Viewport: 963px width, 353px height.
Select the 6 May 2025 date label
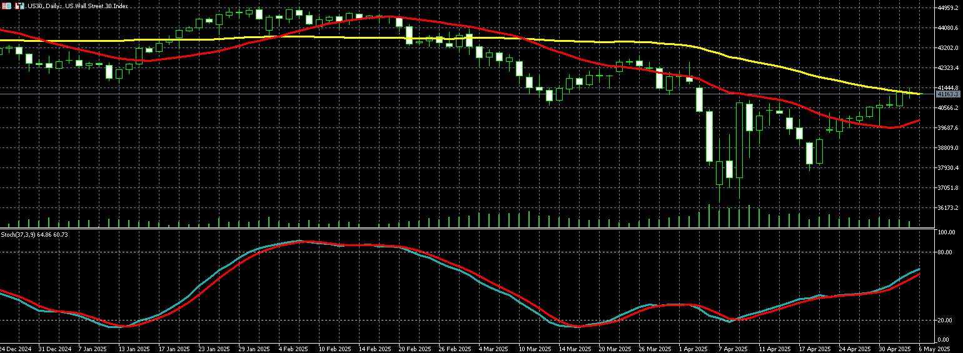(x=935, y=348)
